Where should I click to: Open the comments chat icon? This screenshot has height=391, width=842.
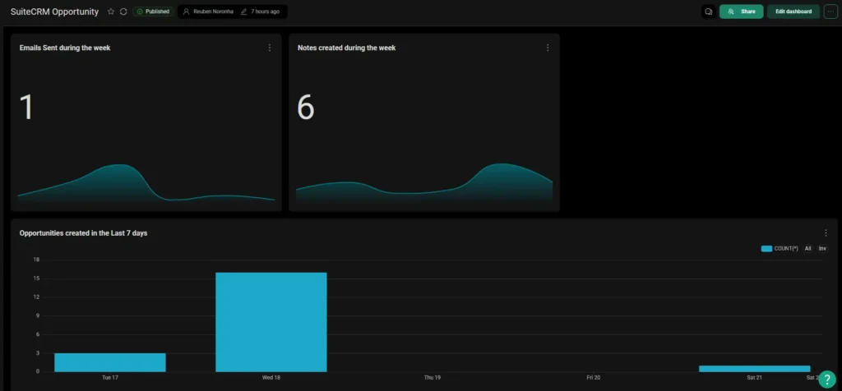click(708, 11)
